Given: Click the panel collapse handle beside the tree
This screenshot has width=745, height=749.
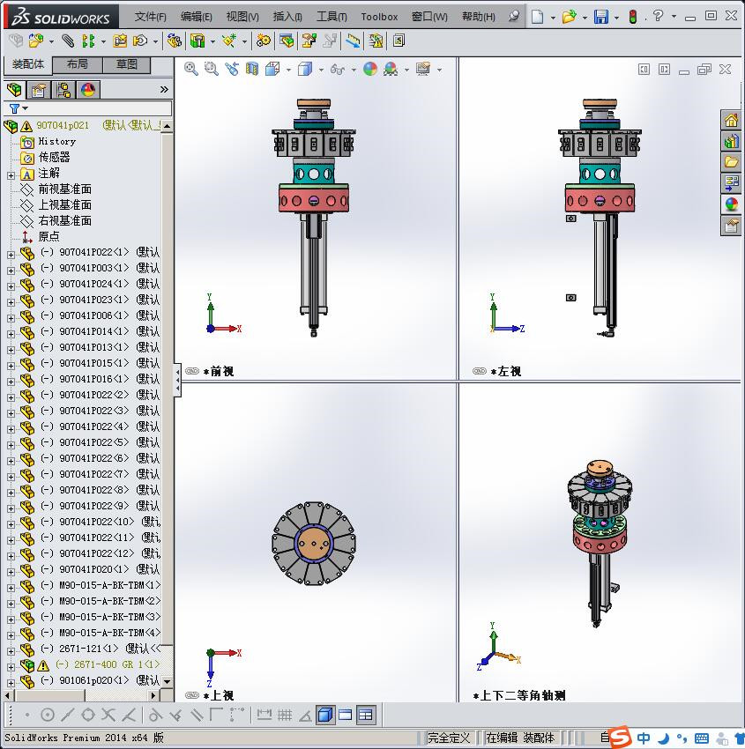Looking at the screenshot, I should pos(177,380).
